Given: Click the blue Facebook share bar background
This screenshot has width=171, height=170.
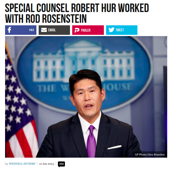Looking at the screenshot, I should (x=20, y=30).
